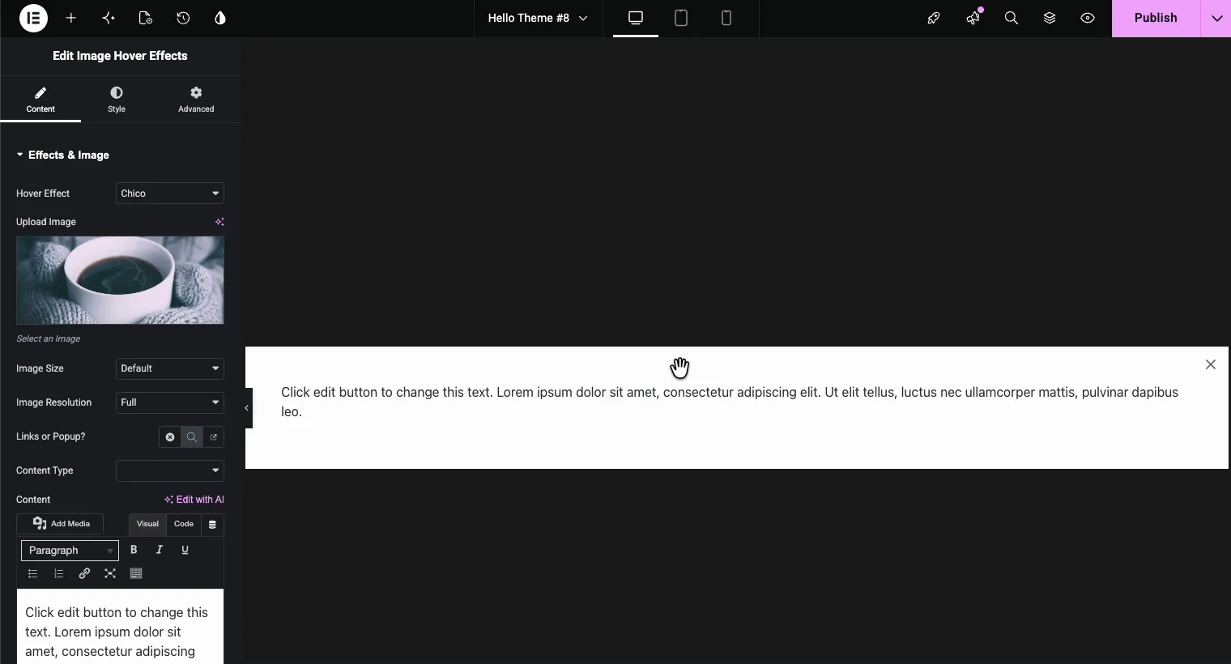1231x664 pixels.
Task: Insert or edit a link in the editor
Action: 84,573
